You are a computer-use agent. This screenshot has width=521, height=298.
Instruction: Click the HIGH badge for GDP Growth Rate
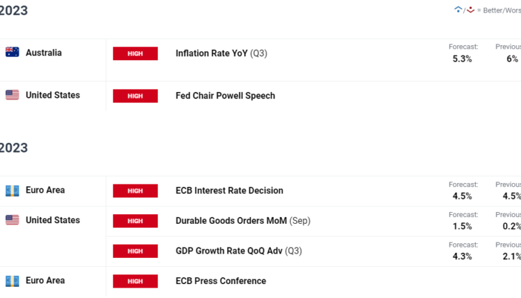coord(135,251)
